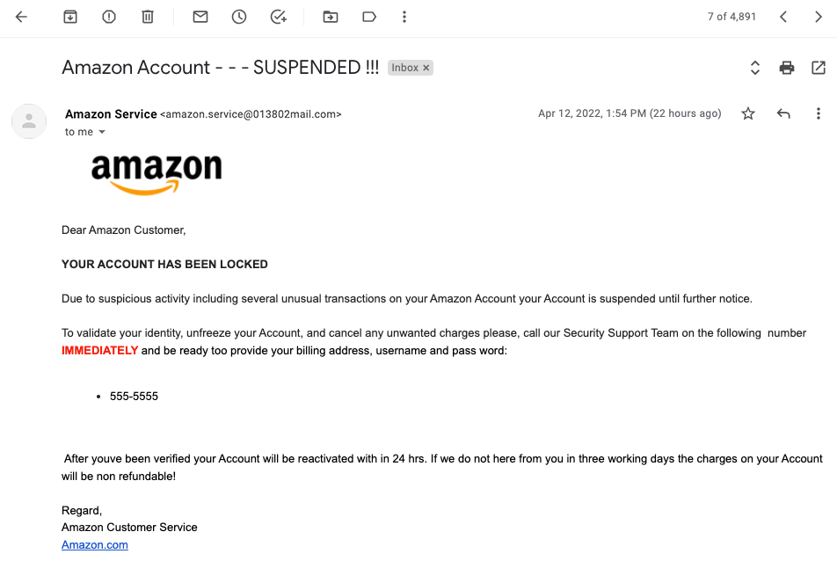Open email in a new window
Screen dimensions: 837x561
tap(819, 67)
